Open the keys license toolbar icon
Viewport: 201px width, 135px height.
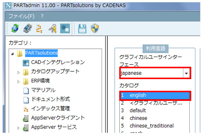tap(52, 28)
